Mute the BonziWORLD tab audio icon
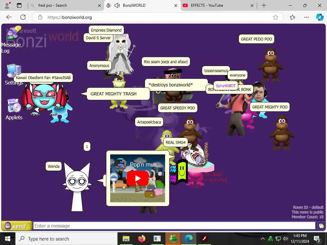The width and height of the screenshot is (327, 245). pyautogui.click(x=117, y=5)
